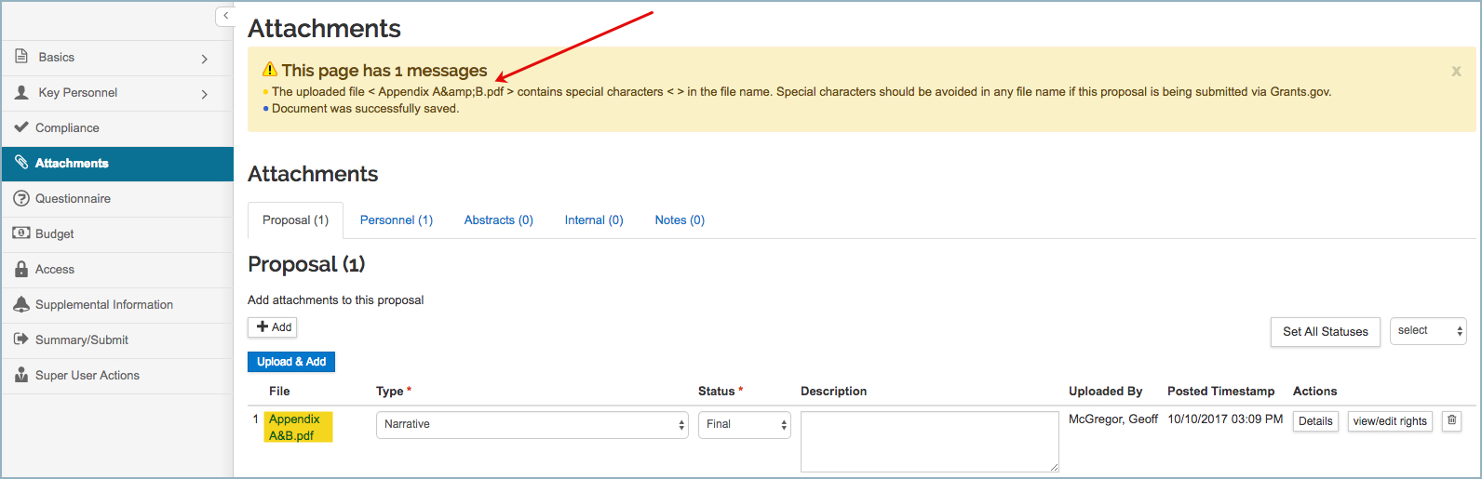Open the attachment Type dropdown
The image size is (1482, 479).
(532, 425)
